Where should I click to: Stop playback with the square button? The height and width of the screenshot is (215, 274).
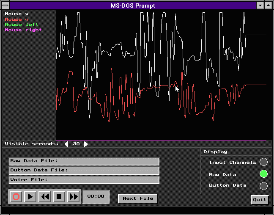(x=59, y=197)
